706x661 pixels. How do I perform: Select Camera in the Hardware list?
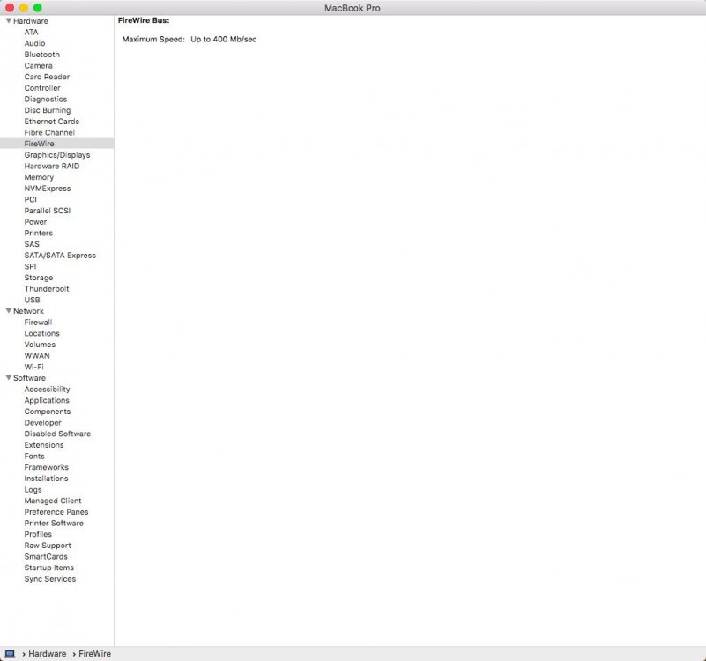[x=38, y=66]
